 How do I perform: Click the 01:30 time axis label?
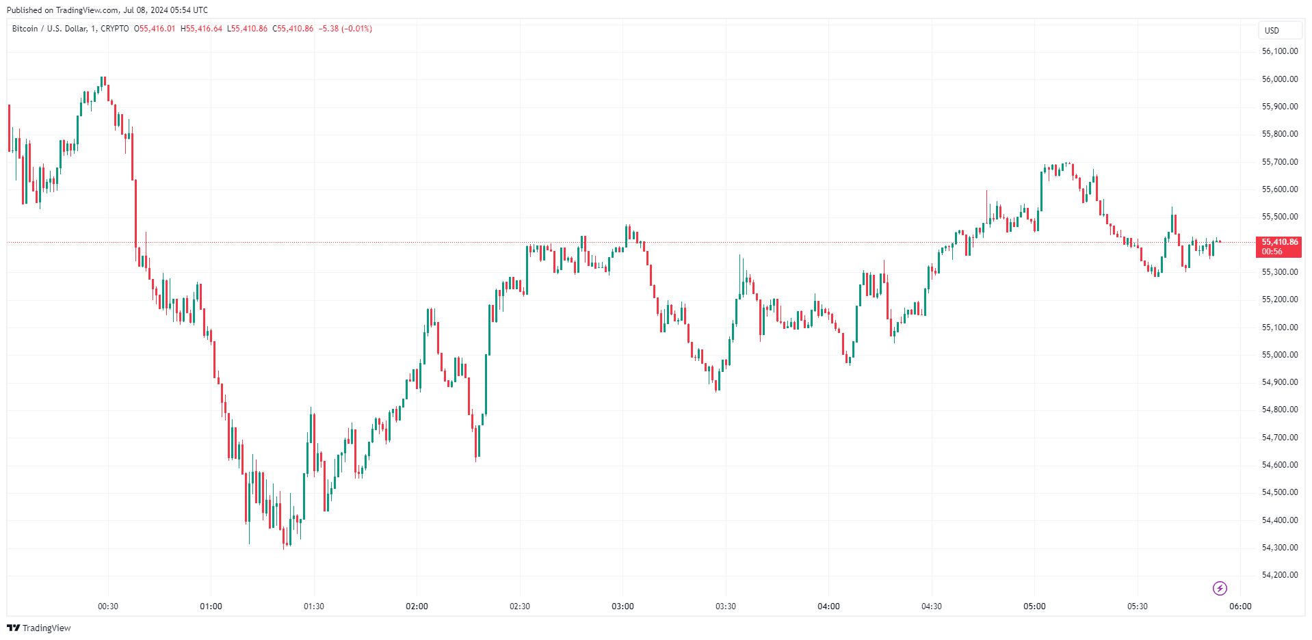(314, 606)
